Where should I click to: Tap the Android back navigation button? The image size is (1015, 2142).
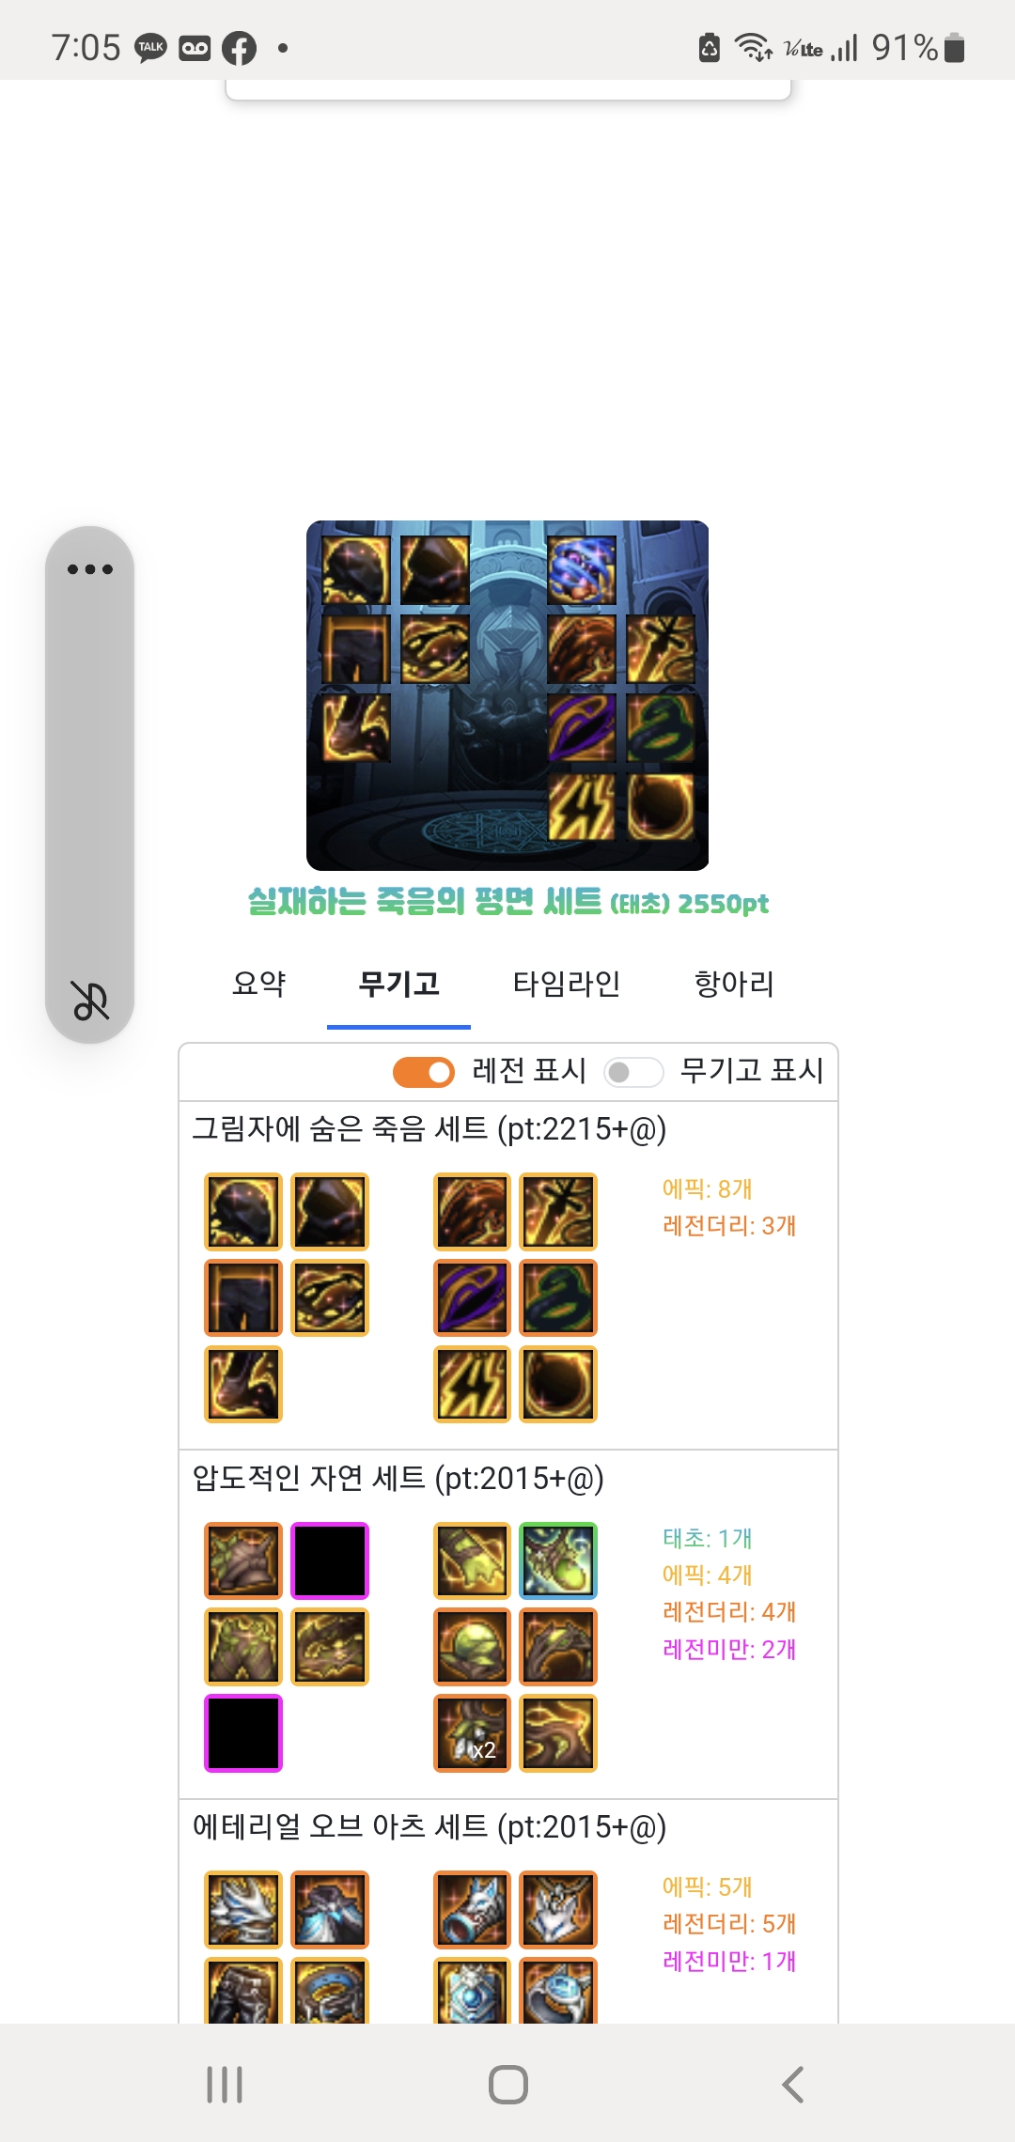pos(792,2084)
